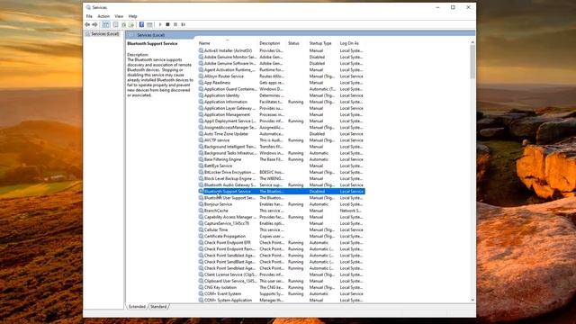
Task: Switch to the Extended tab
Action: click(137, 306)
